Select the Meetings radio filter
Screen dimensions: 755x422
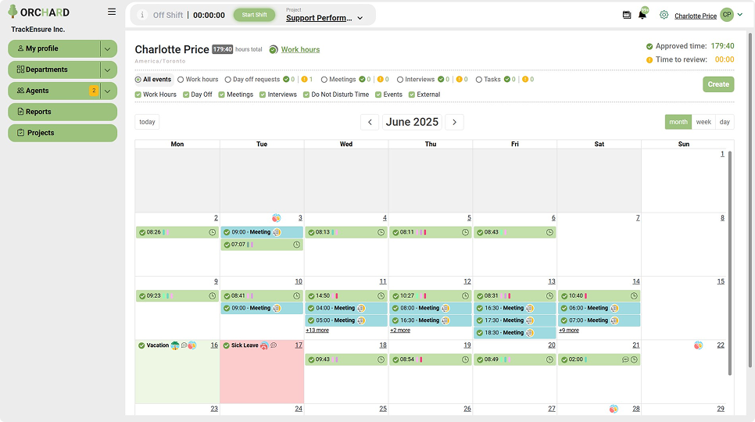point(324,80)
